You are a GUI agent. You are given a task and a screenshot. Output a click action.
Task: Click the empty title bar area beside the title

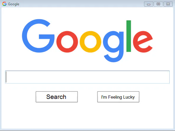82,4
